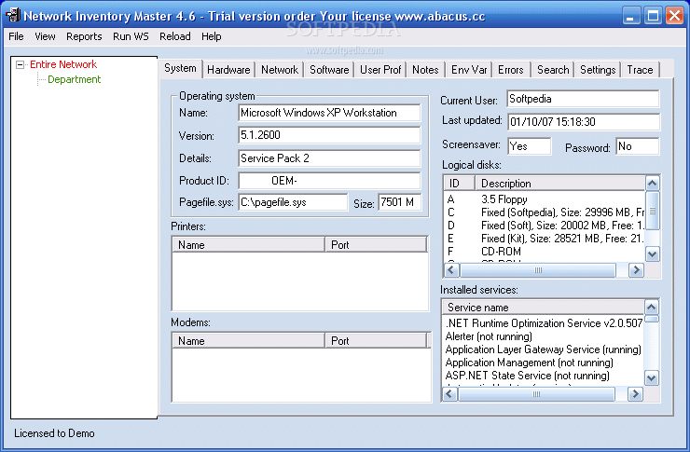The height and width of the screenshot is (452, 690).
Task: Open the File menu
Action: 16,36
